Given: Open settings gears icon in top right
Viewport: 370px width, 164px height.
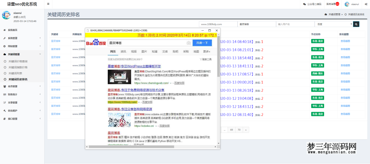Looking at the screenshot, I should coord(366,4).
